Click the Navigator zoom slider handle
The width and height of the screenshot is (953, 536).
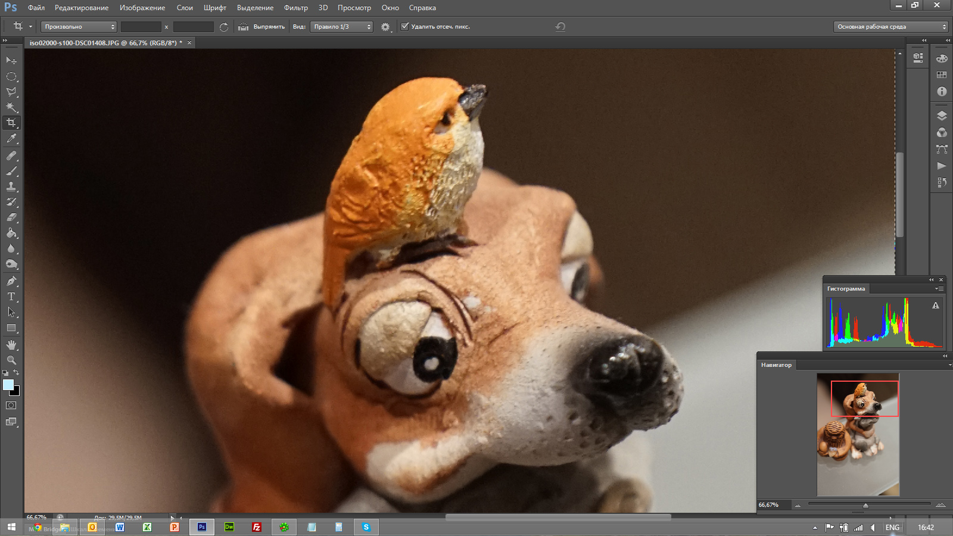865,506
